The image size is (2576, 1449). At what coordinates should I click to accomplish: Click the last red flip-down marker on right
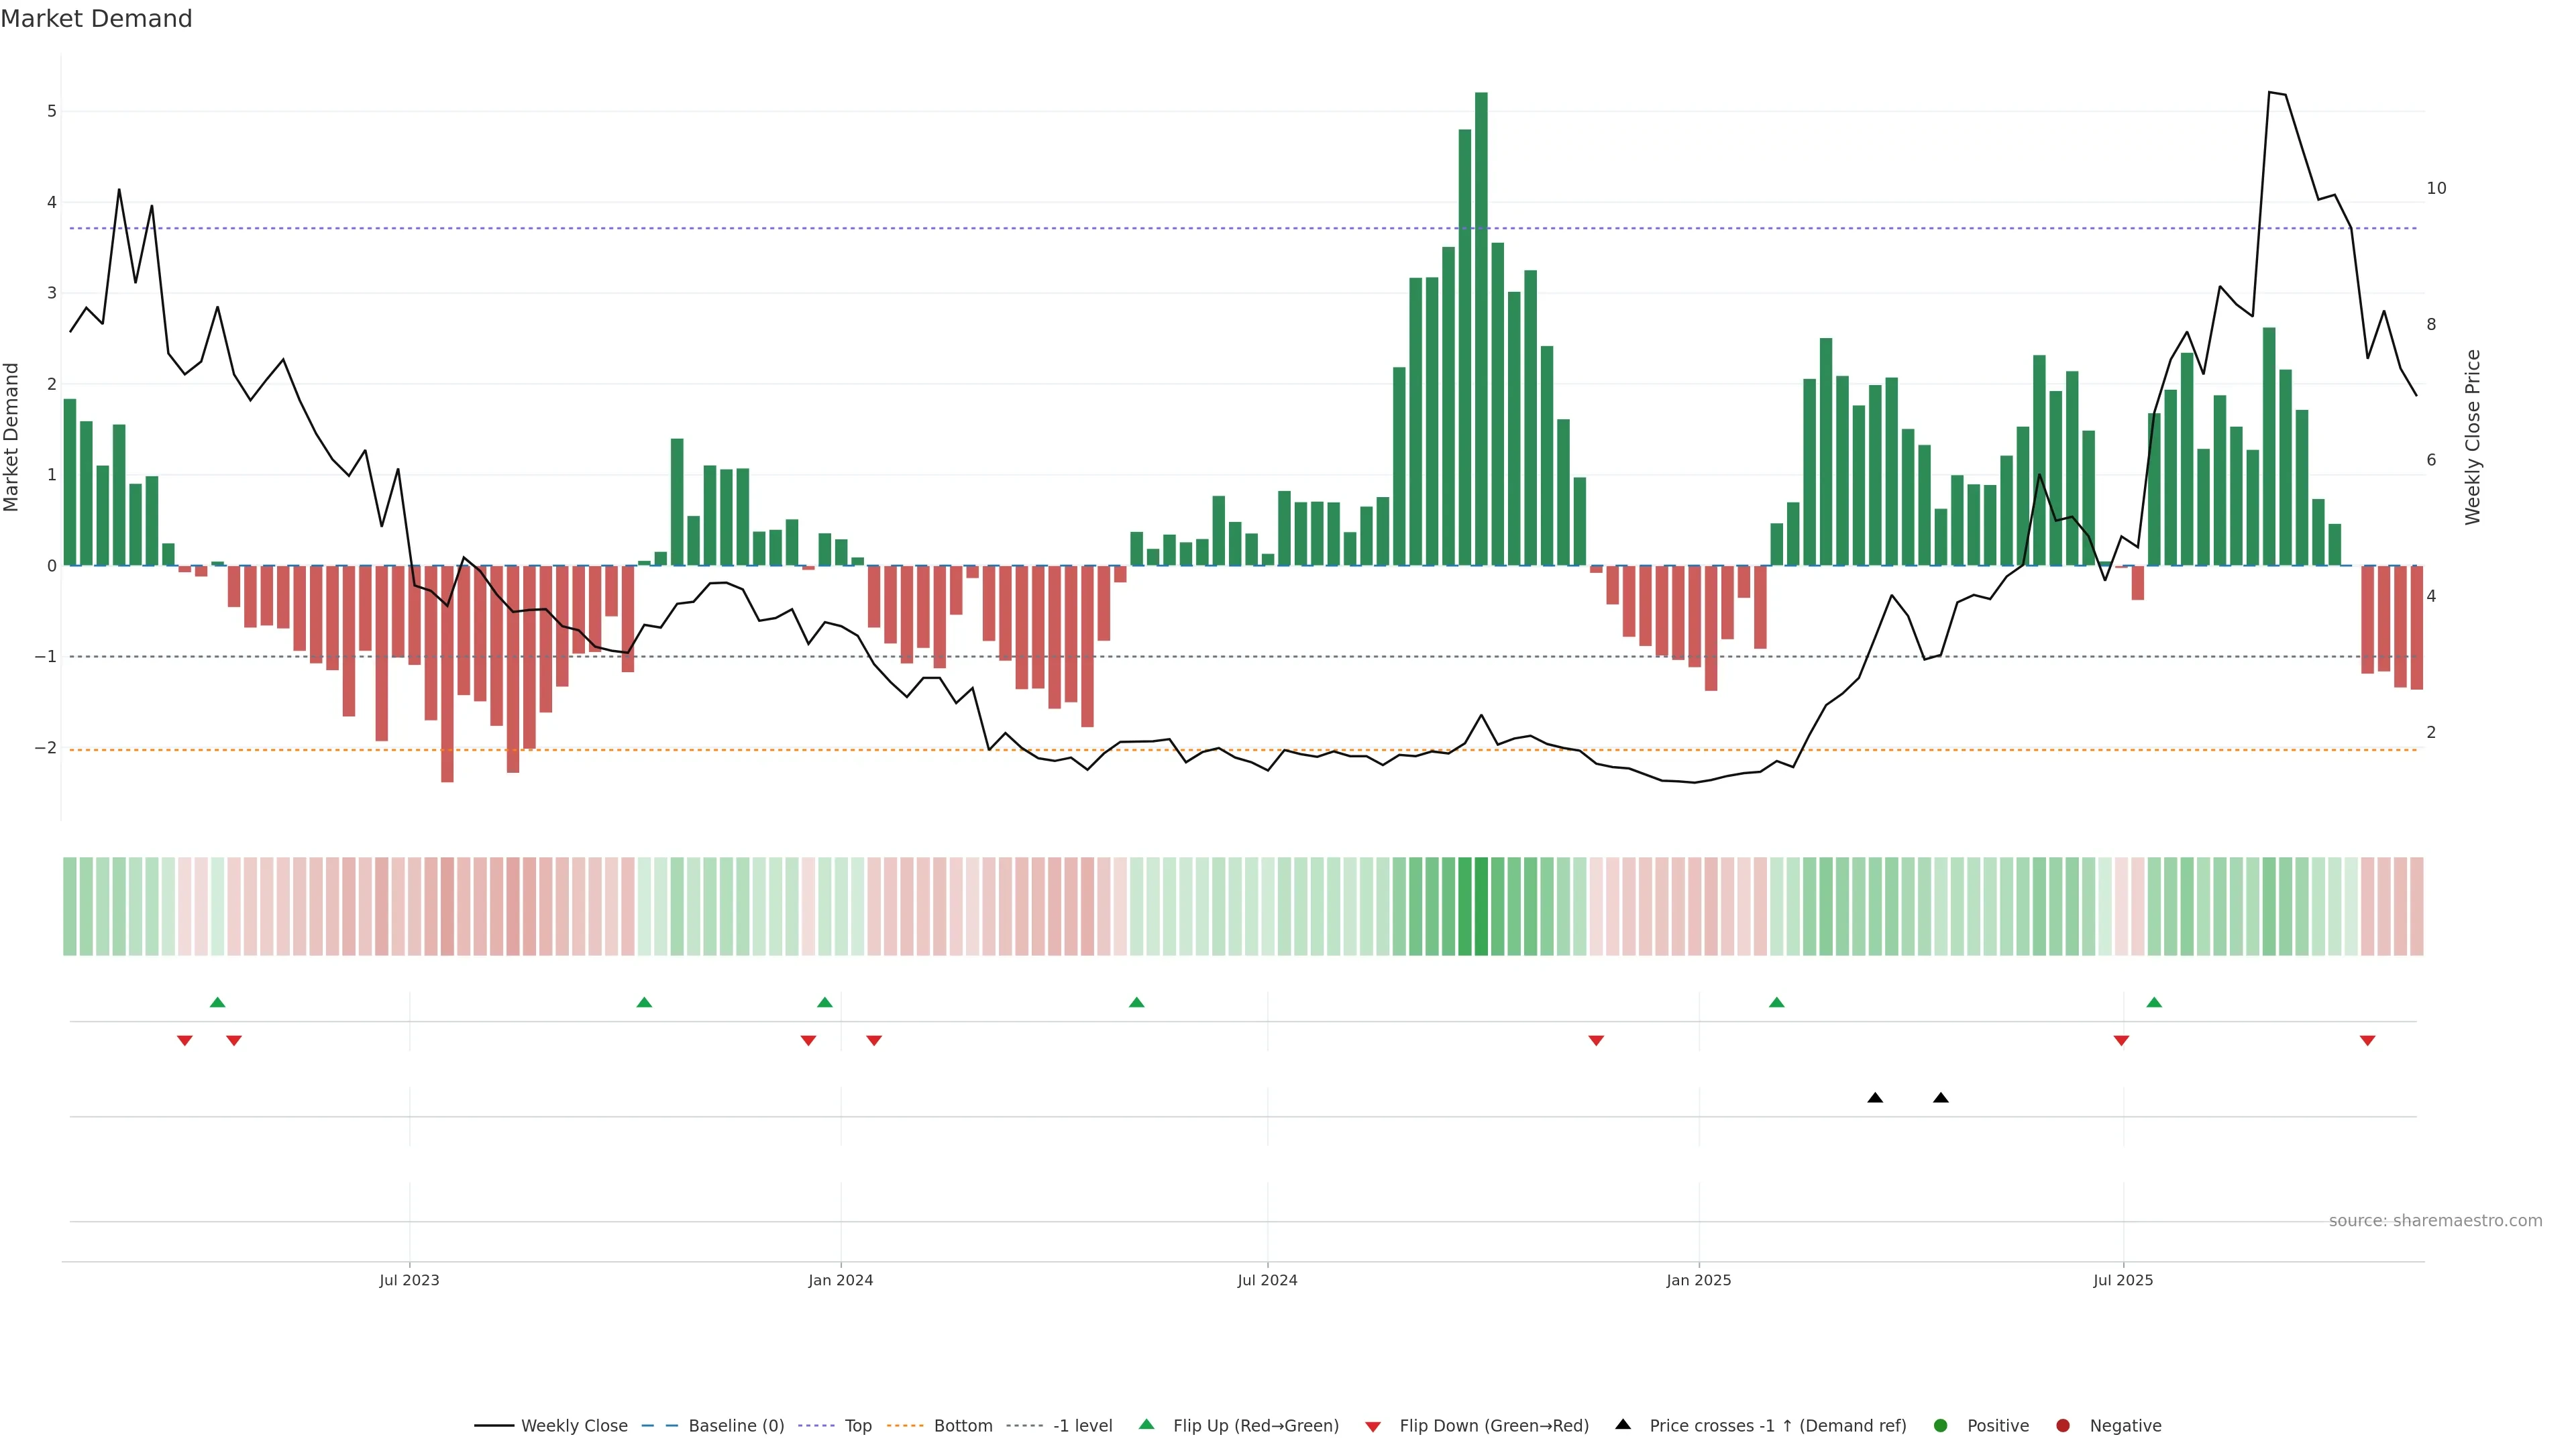2367,1041
